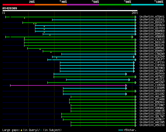Image resolution: width=166 pixels, height=132 pixels.
Task: Click the red 20% identity legend segment
Action: click(19, 5)
